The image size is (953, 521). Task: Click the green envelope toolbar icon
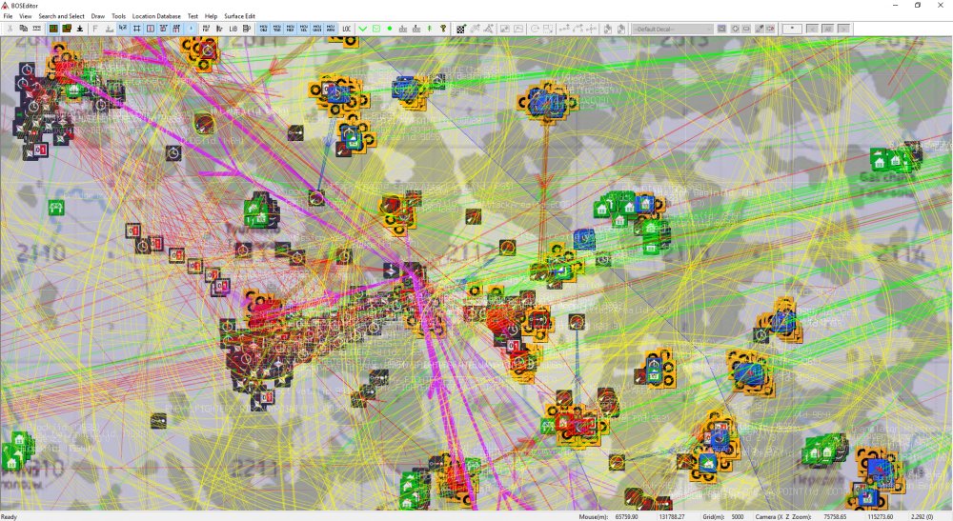point(376,29)
